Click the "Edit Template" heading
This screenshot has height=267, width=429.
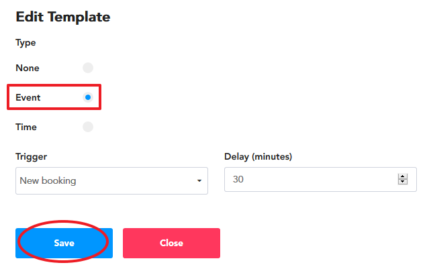(x=63, y=17)
